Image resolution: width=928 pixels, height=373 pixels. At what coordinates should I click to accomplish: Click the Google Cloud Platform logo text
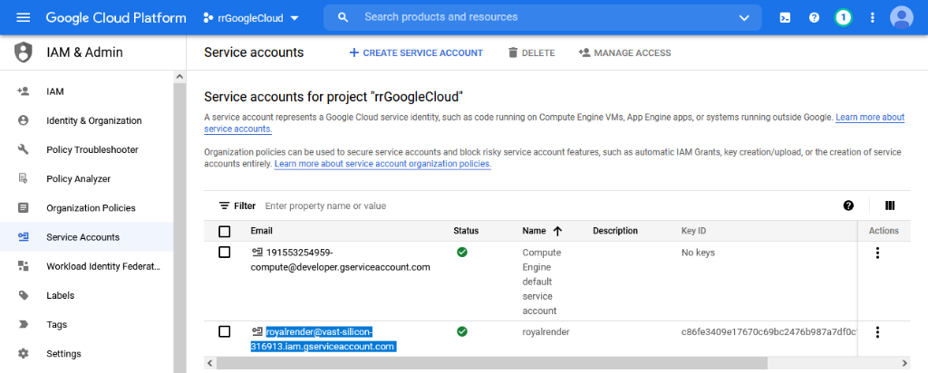tap(116, 18)
